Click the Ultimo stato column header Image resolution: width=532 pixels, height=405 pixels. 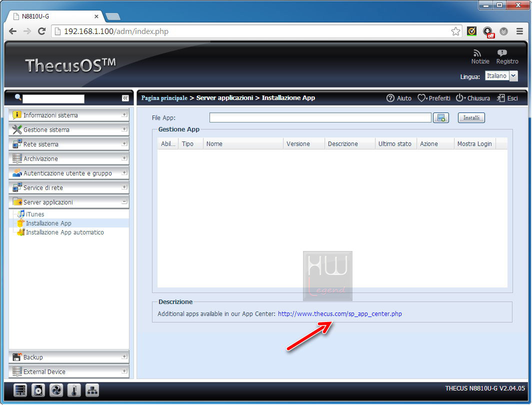(x=396, y=144)
